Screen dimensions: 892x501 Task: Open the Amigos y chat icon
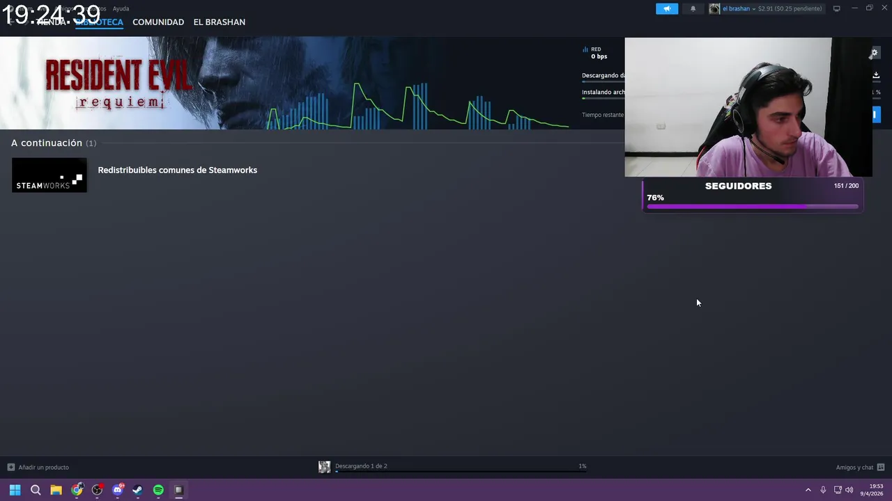coord(881,467)
